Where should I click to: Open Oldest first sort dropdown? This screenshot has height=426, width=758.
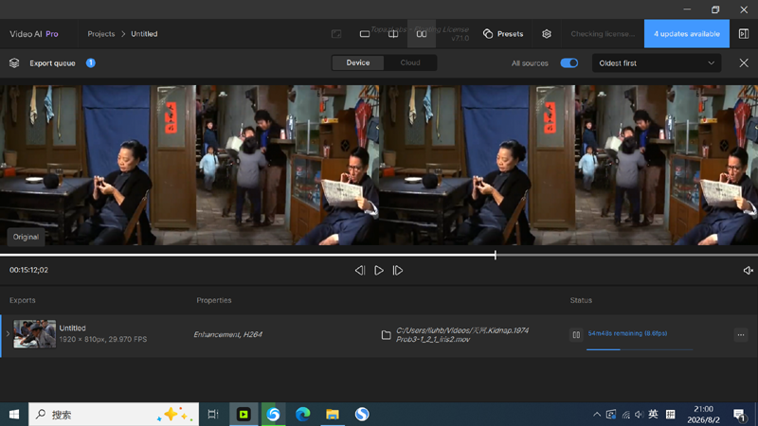coord(657,63)
